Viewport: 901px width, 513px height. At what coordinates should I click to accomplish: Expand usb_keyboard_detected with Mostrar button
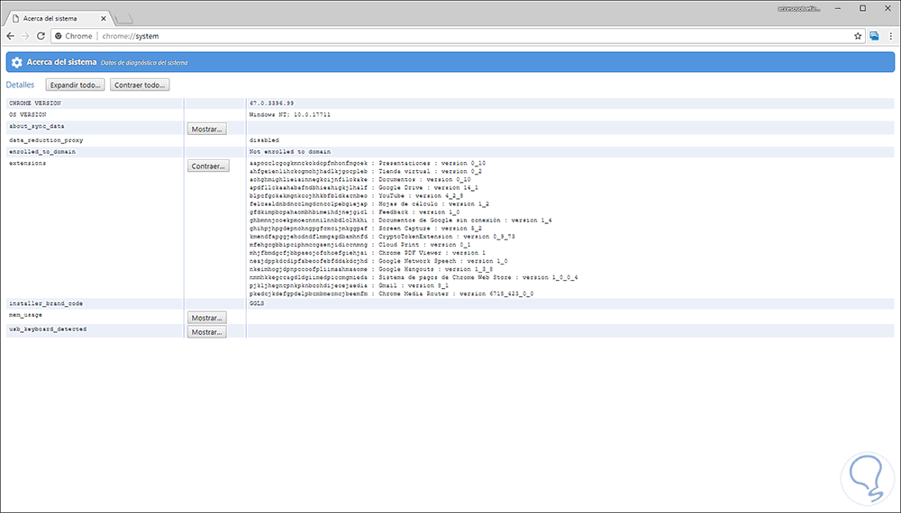click(x=207, y=332)
